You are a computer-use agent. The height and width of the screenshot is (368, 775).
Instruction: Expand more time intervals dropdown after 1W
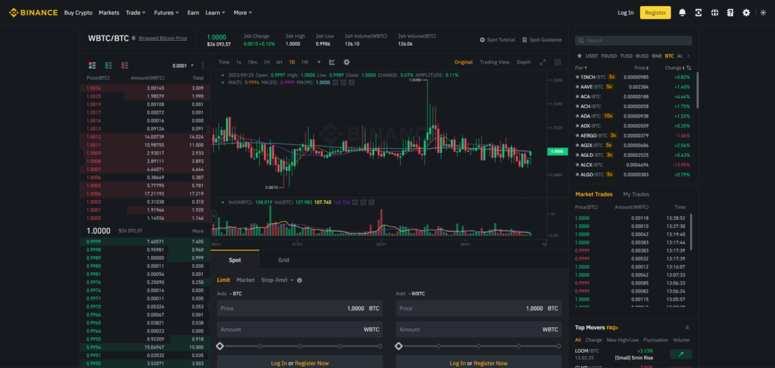click(319, 62)
